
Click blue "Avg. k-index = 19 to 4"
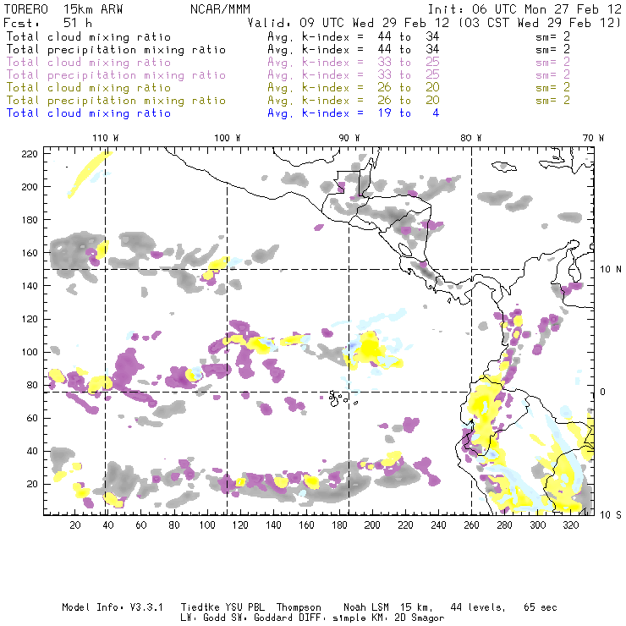coord(354,113)
